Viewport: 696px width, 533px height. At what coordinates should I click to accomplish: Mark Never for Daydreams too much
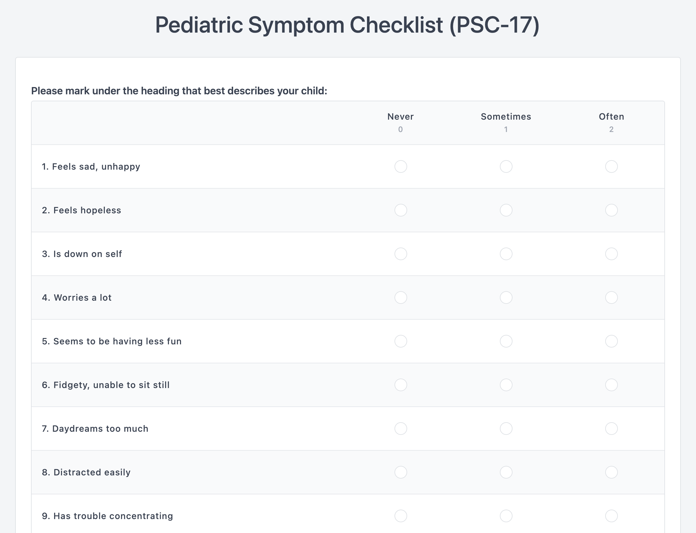pyautogui.click(x=401, y=429)
